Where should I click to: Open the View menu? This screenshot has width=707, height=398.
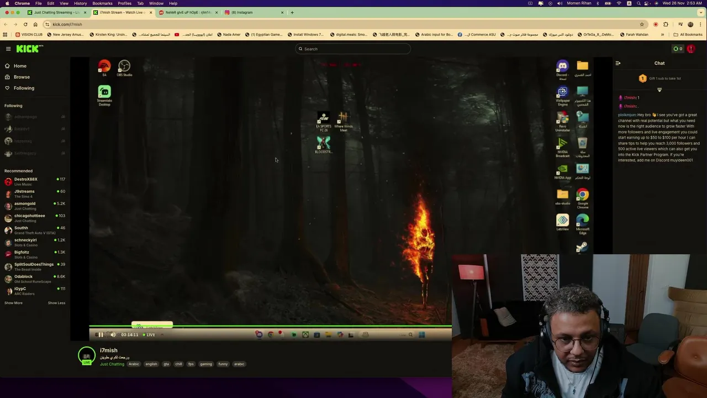(x=64, y=3)
